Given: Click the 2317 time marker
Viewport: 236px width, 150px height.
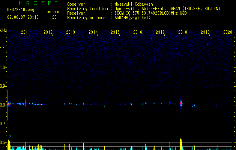Looking at the screenshot, I should coord(160,32).
